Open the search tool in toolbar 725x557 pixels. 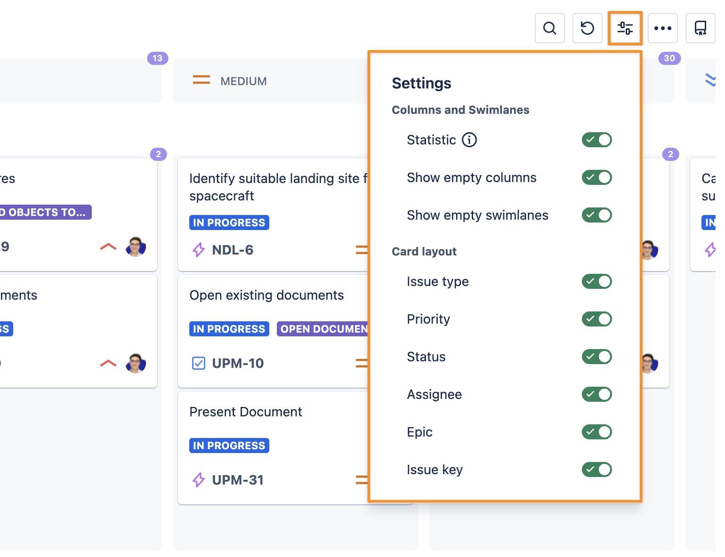pos(549,28)
